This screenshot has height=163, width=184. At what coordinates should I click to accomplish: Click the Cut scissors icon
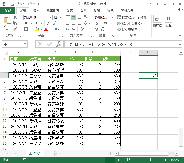[x=15, y=18]
